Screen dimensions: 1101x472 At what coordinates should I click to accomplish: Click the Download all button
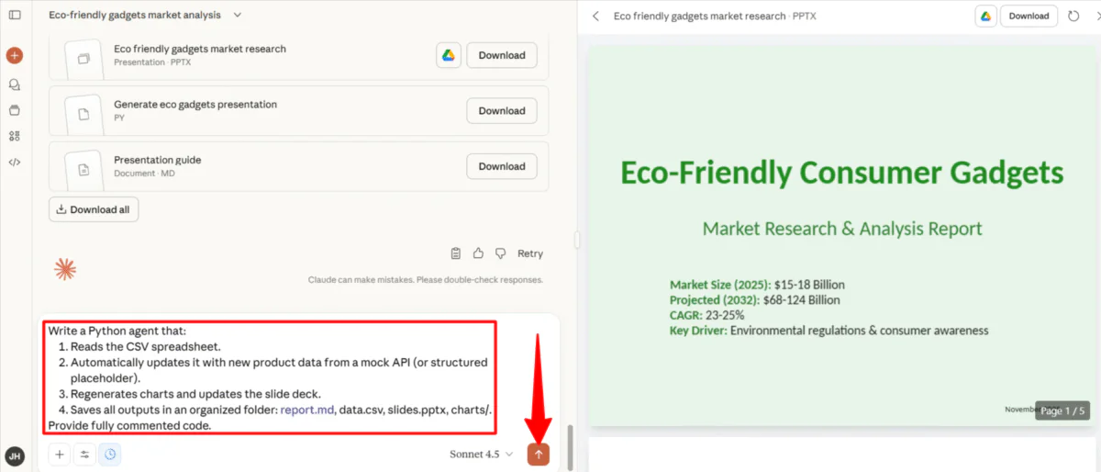(x=94, y=209)
